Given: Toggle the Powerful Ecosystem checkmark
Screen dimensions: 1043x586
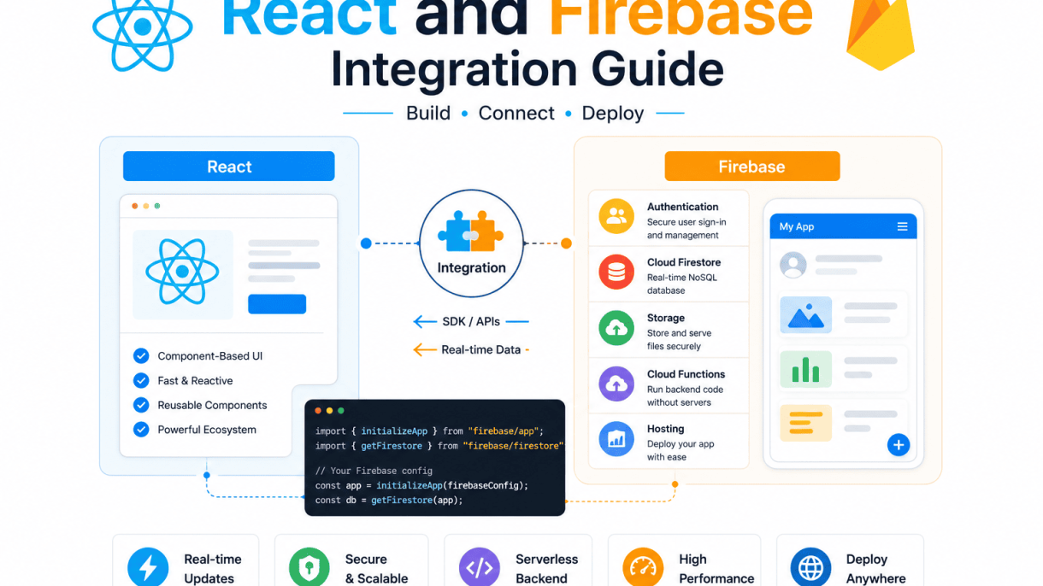Looking at the screenshot, I should 141,430.
